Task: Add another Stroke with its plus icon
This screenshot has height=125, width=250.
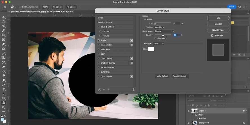Action: coord(131,41)
